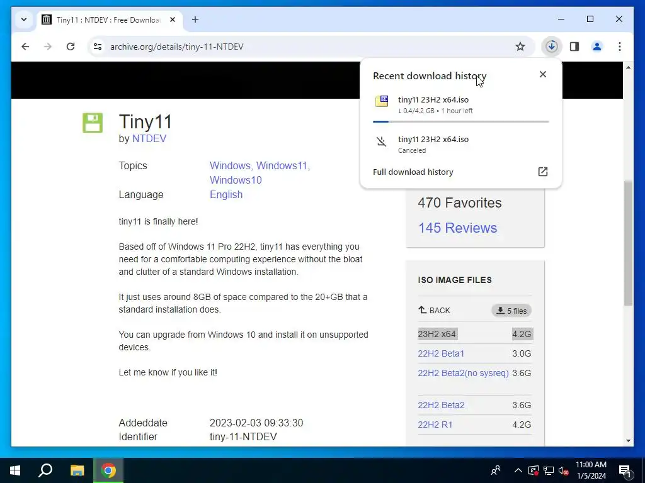
Task: Bookmark this page with the star icon
Action: click(520, 47)
